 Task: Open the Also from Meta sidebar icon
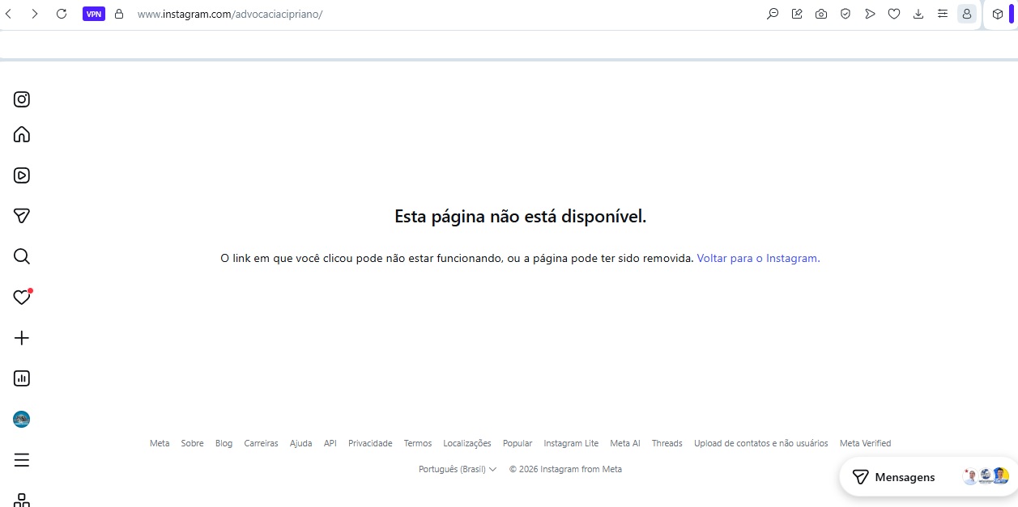[22, 499]
